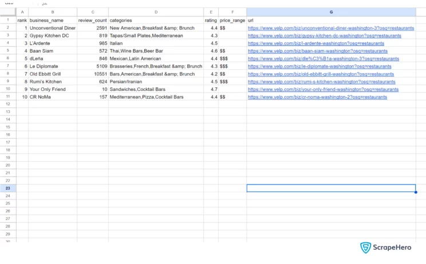This screenshot has height=264, width=426.
Task: Select column B header
Action: [53, 12]
